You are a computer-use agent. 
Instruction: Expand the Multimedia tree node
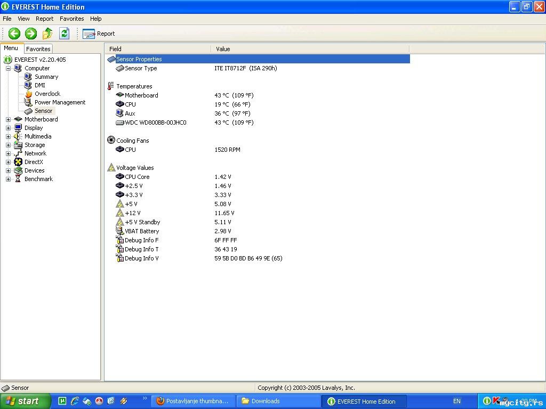[9, 136]
